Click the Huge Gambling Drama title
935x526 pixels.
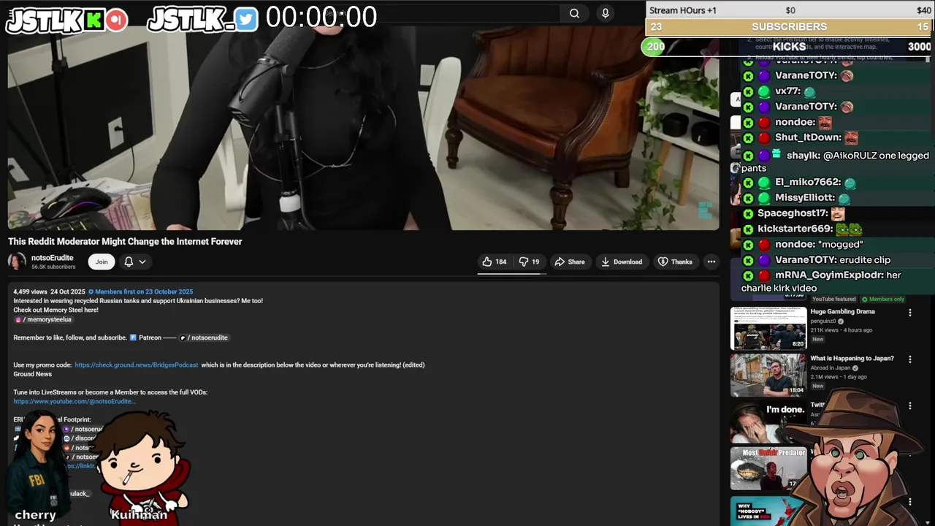[842, 311]
